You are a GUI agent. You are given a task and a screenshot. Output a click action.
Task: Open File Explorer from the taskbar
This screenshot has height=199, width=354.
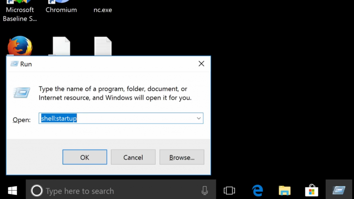pos(285,190)
